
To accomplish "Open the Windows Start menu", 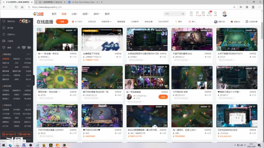I will [3, 145].
